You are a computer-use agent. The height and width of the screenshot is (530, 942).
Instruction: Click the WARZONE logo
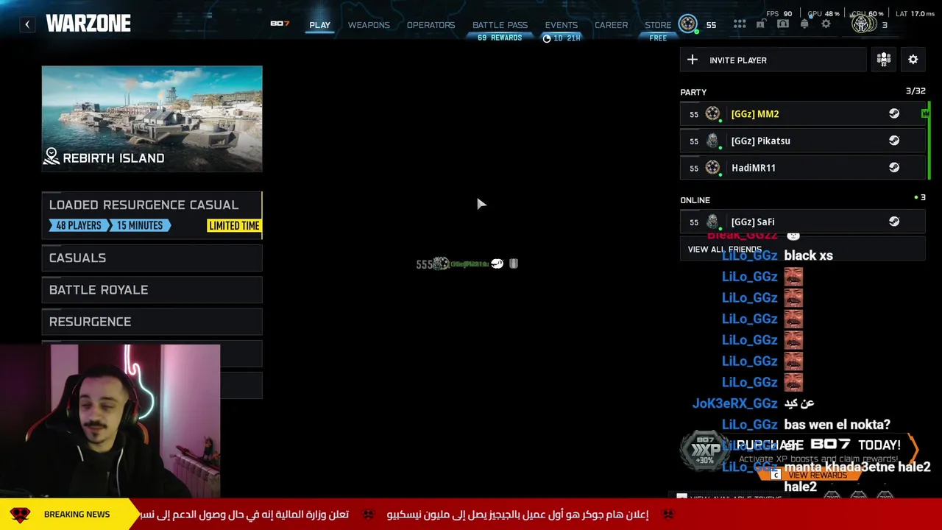tap(88, 24)
